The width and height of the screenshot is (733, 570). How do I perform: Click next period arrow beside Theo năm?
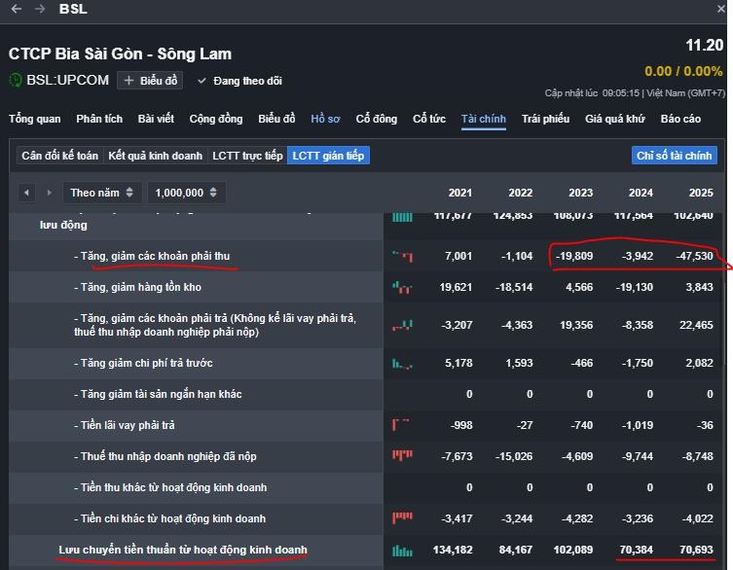coord(49,193)
